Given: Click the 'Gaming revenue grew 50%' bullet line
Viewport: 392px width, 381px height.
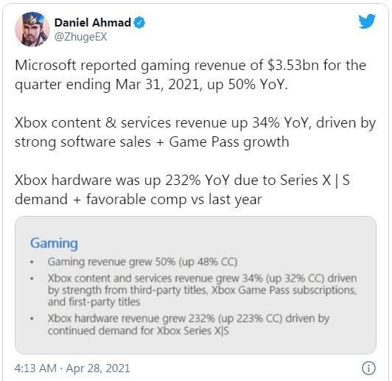Looking at the screenshot, I should tap(142, 262).
